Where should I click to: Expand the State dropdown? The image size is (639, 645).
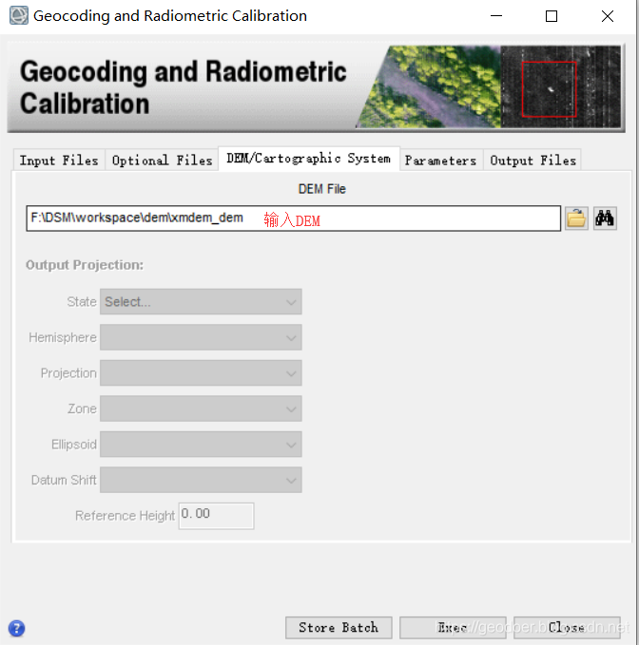(201, 301)
